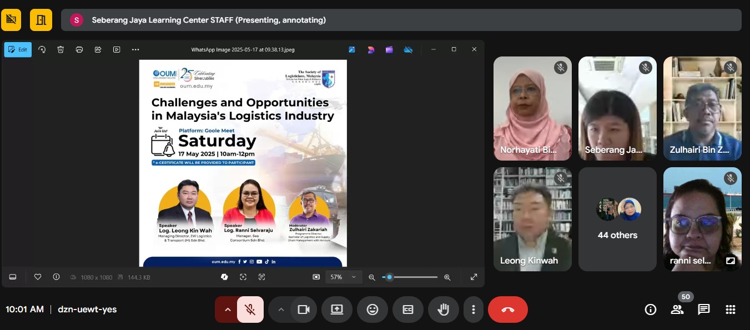The width and height of the screenshot is (750, 330).
Task: Click the second yellow icon in top bar
Action: point(41,20)
